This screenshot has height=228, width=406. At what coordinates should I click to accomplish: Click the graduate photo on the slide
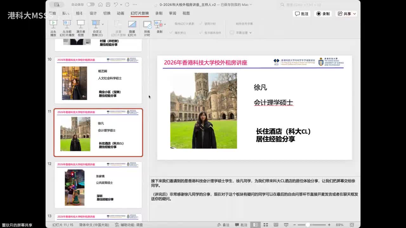pyautogui.click(x=204, y=111)
